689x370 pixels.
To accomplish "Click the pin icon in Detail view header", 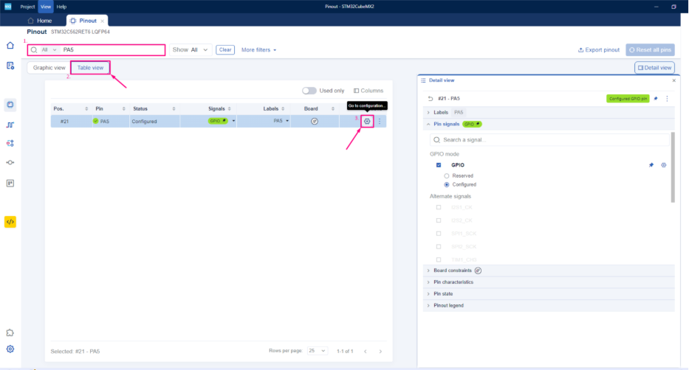I will pos(656,99).
